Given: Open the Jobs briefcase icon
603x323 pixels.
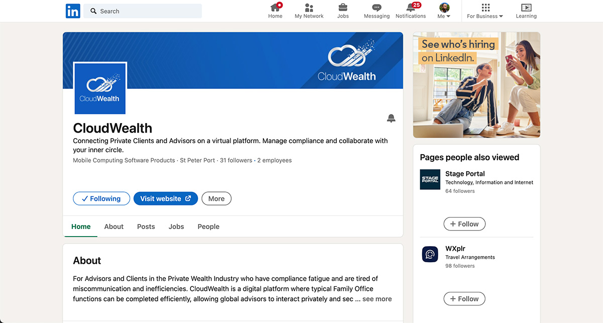Looking at the screenshot, I should pos(343,8).
